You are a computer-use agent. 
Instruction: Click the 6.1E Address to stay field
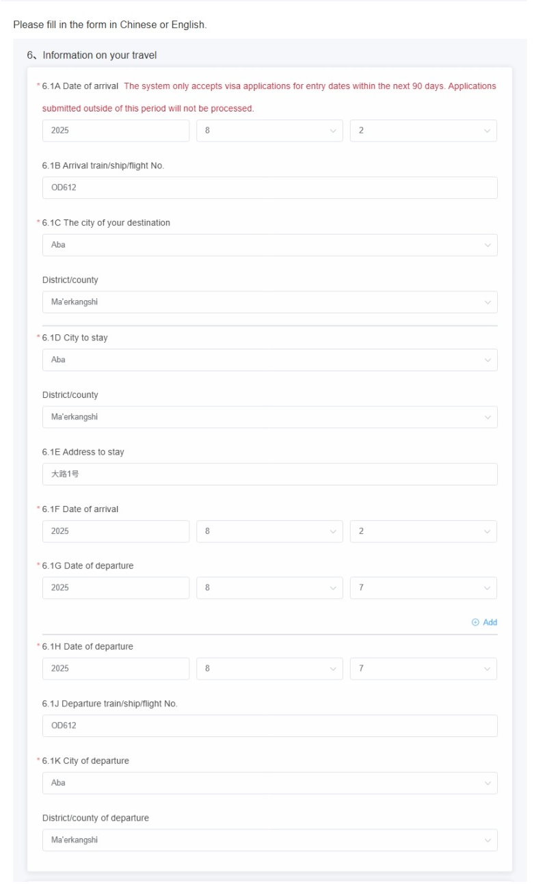269,474
